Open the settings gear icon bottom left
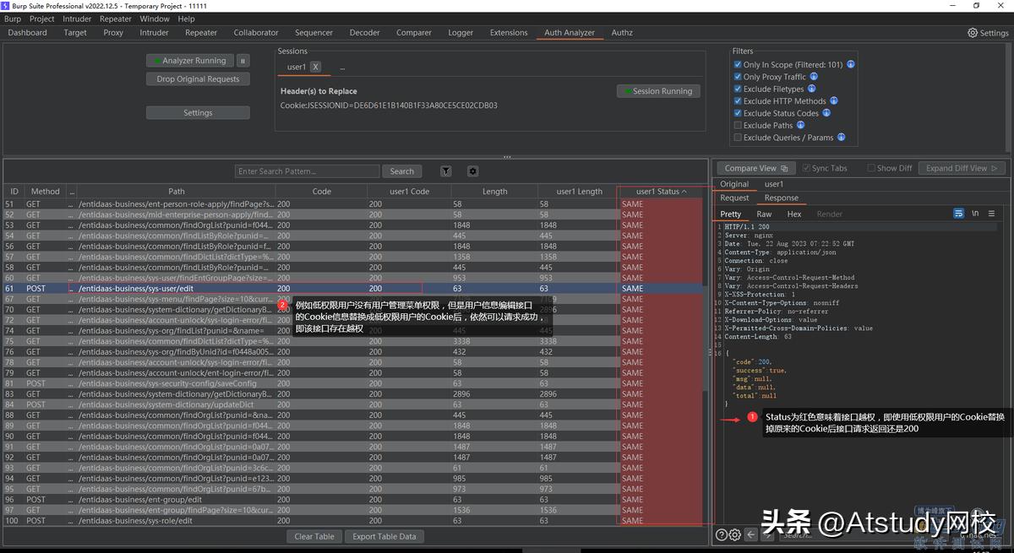 coord(733,534)
